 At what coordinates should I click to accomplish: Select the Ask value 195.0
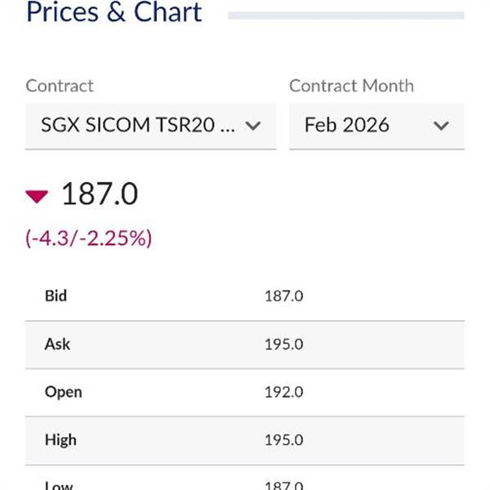click(283, 345)
